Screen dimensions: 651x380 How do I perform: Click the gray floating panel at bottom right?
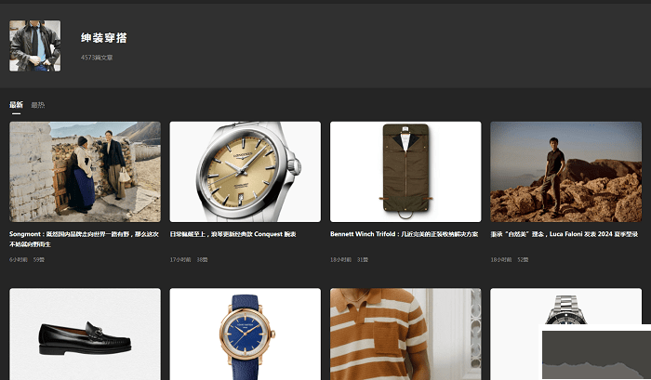point(595,353)
